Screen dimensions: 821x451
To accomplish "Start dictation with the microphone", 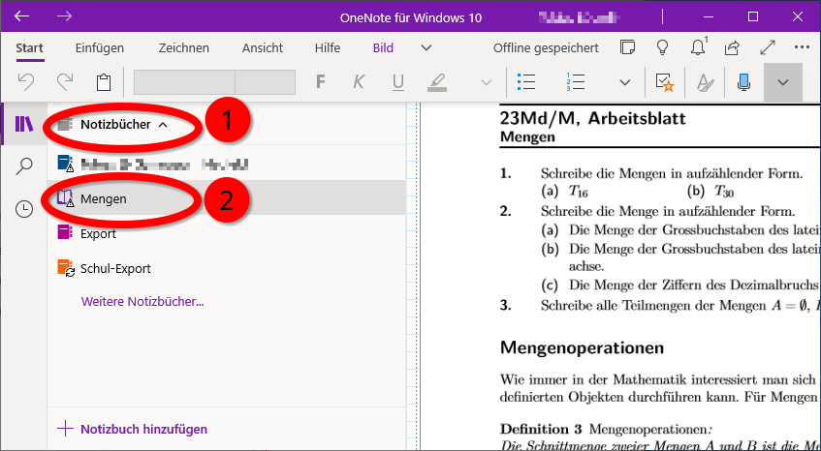I will pos(743,82).
